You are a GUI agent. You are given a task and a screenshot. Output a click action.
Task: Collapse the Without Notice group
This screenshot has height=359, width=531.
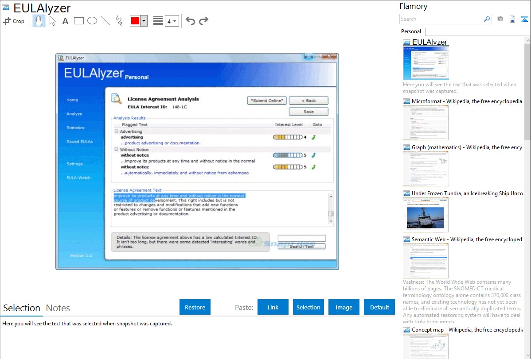tap(117, 149)
